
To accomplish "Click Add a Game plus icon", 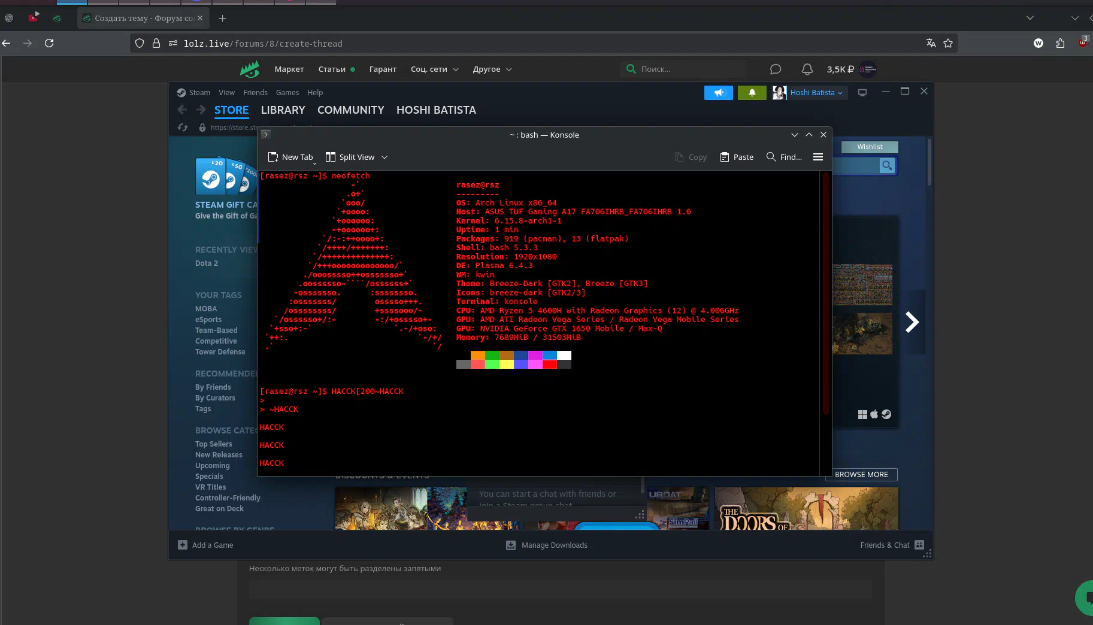I will (x=183, y=545).
